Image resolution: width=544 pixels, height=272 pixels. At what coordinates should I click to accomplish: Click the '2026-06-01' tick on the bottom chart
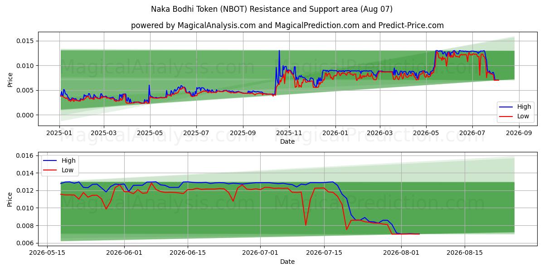124,253
